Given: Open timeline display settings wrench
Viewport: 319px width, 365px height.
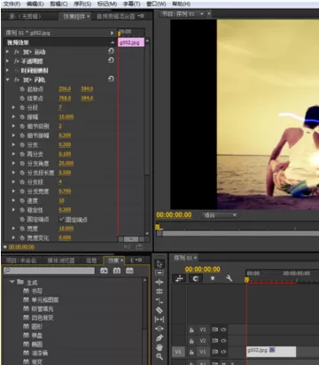Looking at the screenshot, I should click(x=229, y=278).
